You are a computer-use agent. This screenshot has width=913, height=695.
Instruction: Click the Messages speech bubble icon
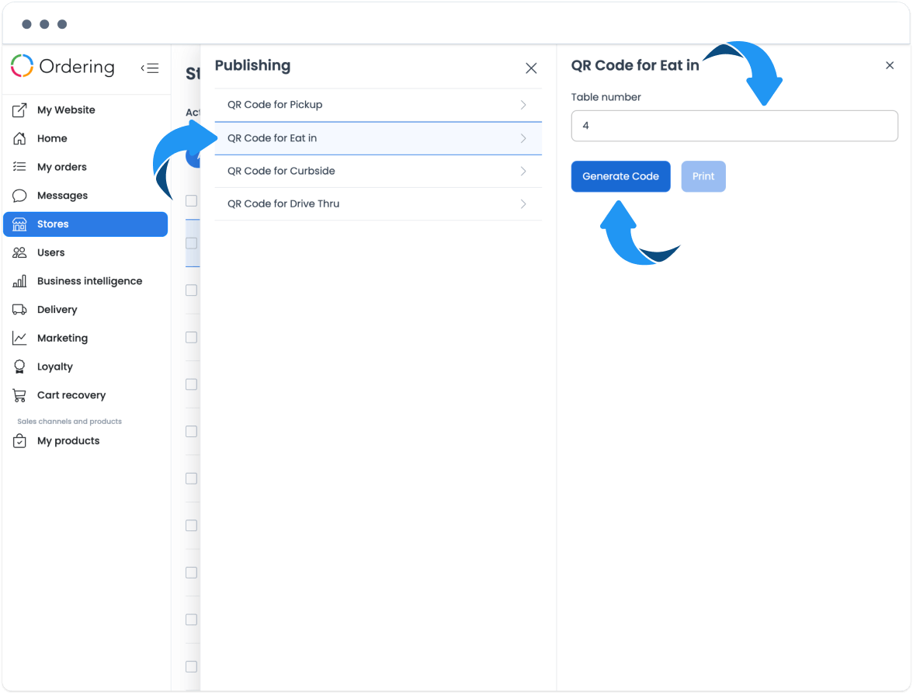[x=19, y=195]
